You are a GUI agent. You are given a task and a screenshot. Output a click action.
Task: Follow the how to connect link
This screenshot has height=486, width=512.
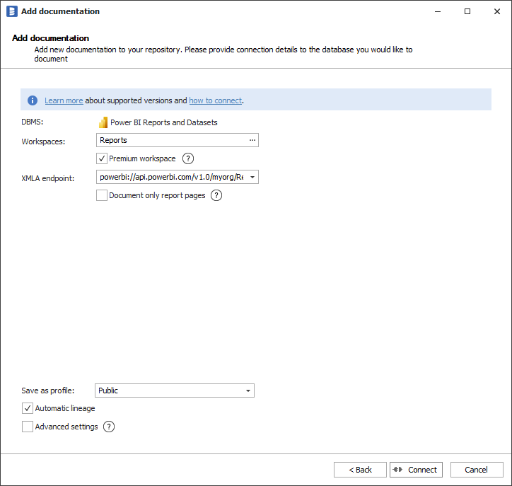[x=215, y=100]
